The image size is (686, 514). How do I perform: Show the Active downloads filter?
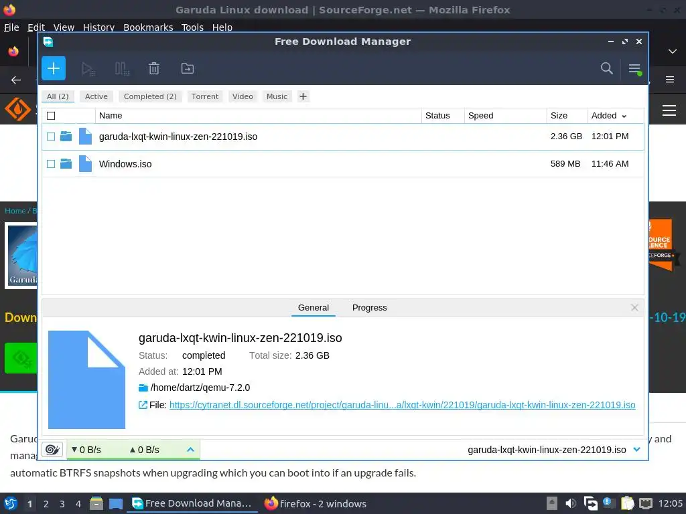96,96
